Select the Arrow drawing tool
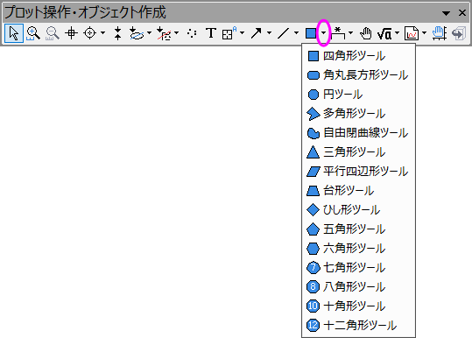 pyautogui.click(x=257, y=33)
